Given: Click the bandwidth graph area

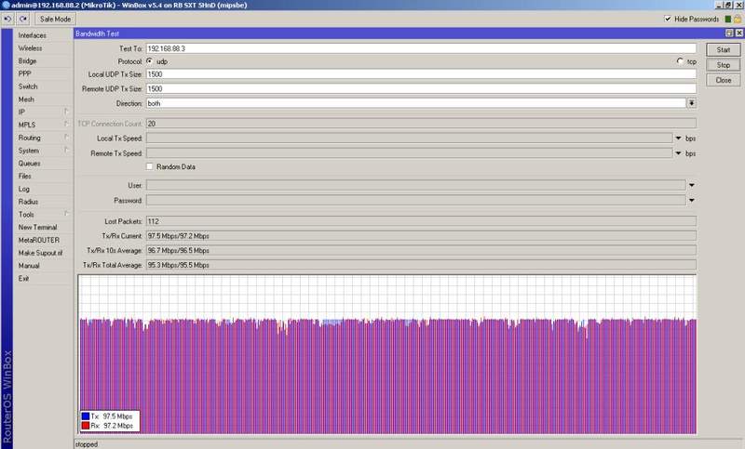Looking at the screenshot, I should coord(387,354).
